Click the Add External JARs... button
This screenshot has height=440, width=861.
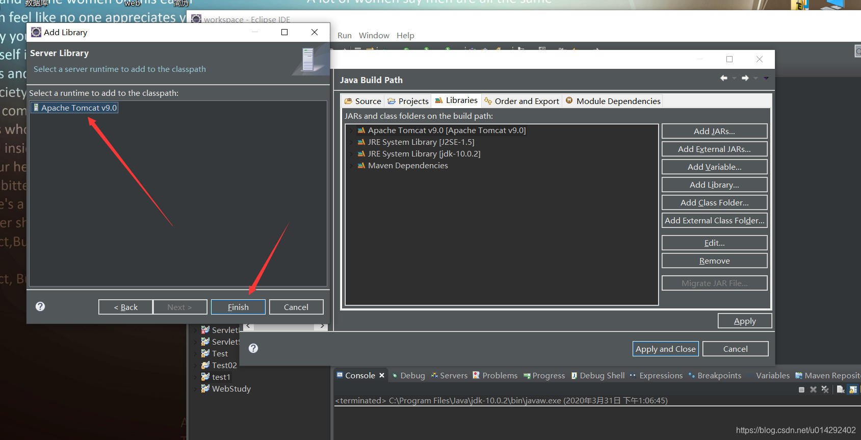(714, 149)
